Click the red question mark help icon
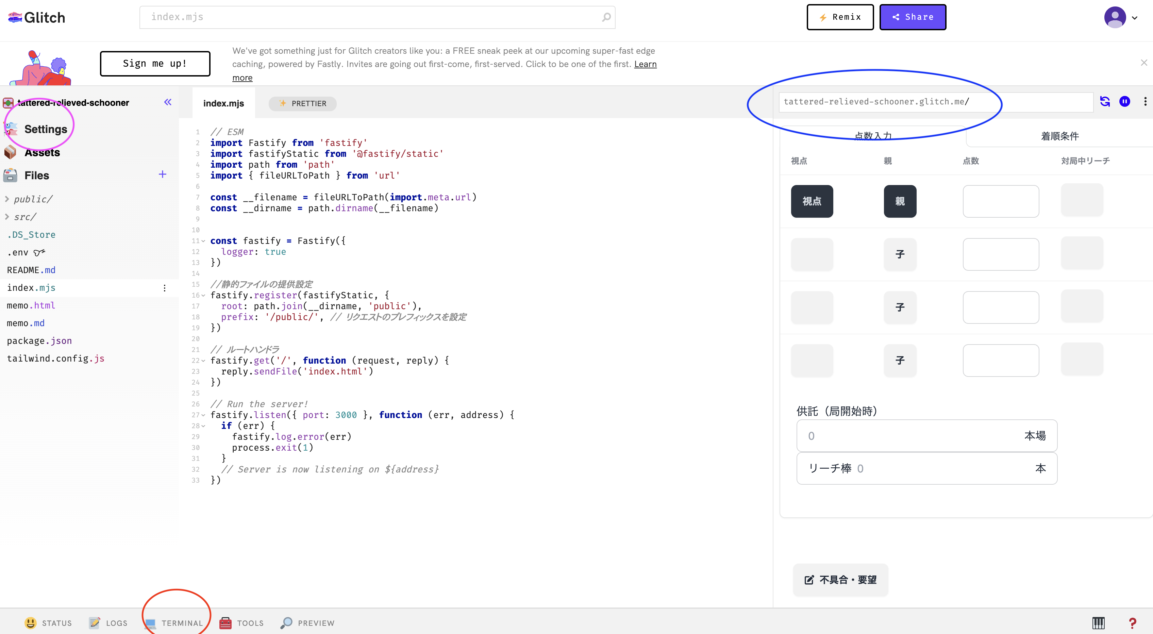 pos(1132,622)
